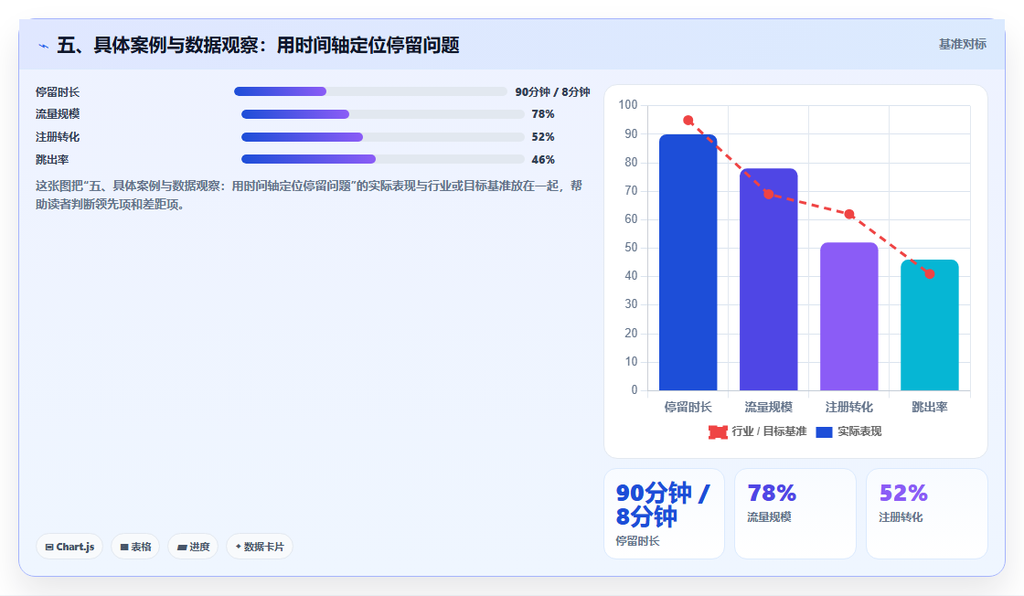Click the 注册转化 progress bar
Viewport: 1024px width, 596px height.
383,137
